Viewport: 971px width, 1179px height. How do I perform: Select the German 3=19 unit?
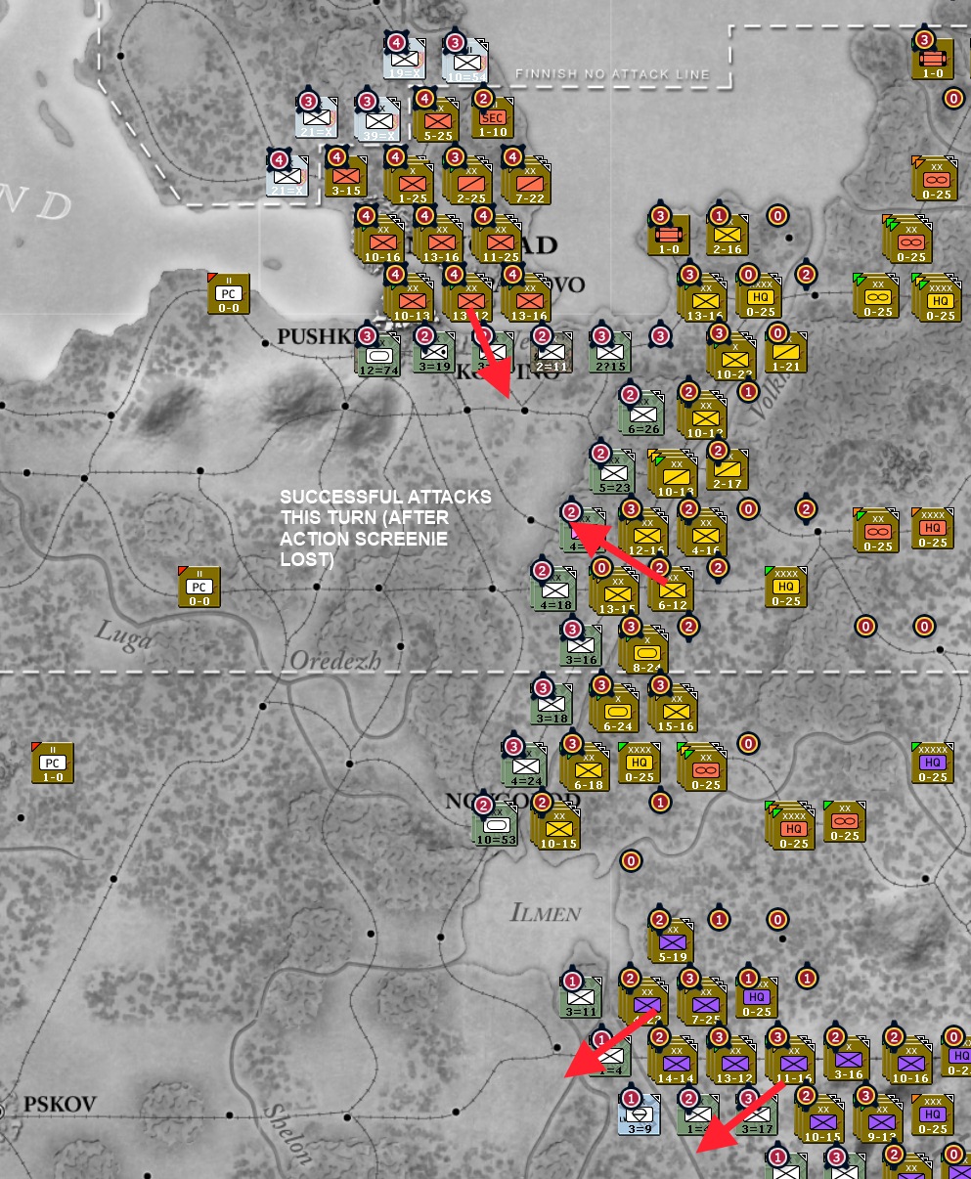click(434, 354)
